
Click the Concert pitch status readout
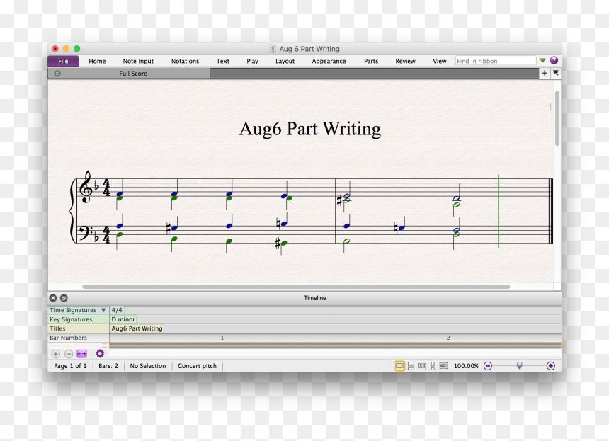[x=197, y=366]
